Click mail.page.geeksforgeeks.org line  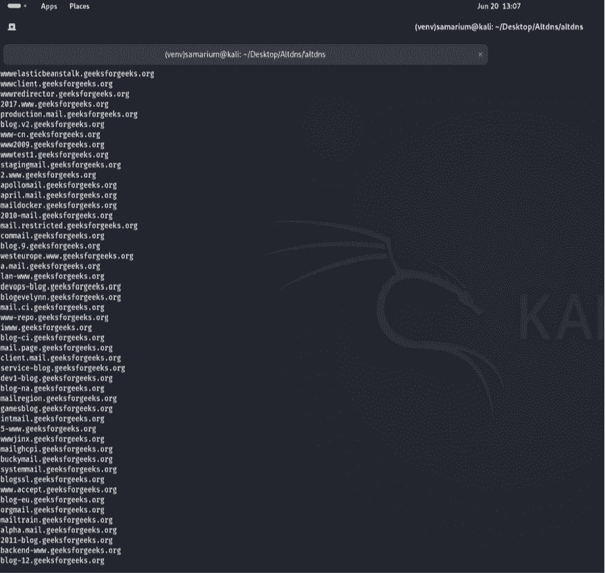coord(56,347)
